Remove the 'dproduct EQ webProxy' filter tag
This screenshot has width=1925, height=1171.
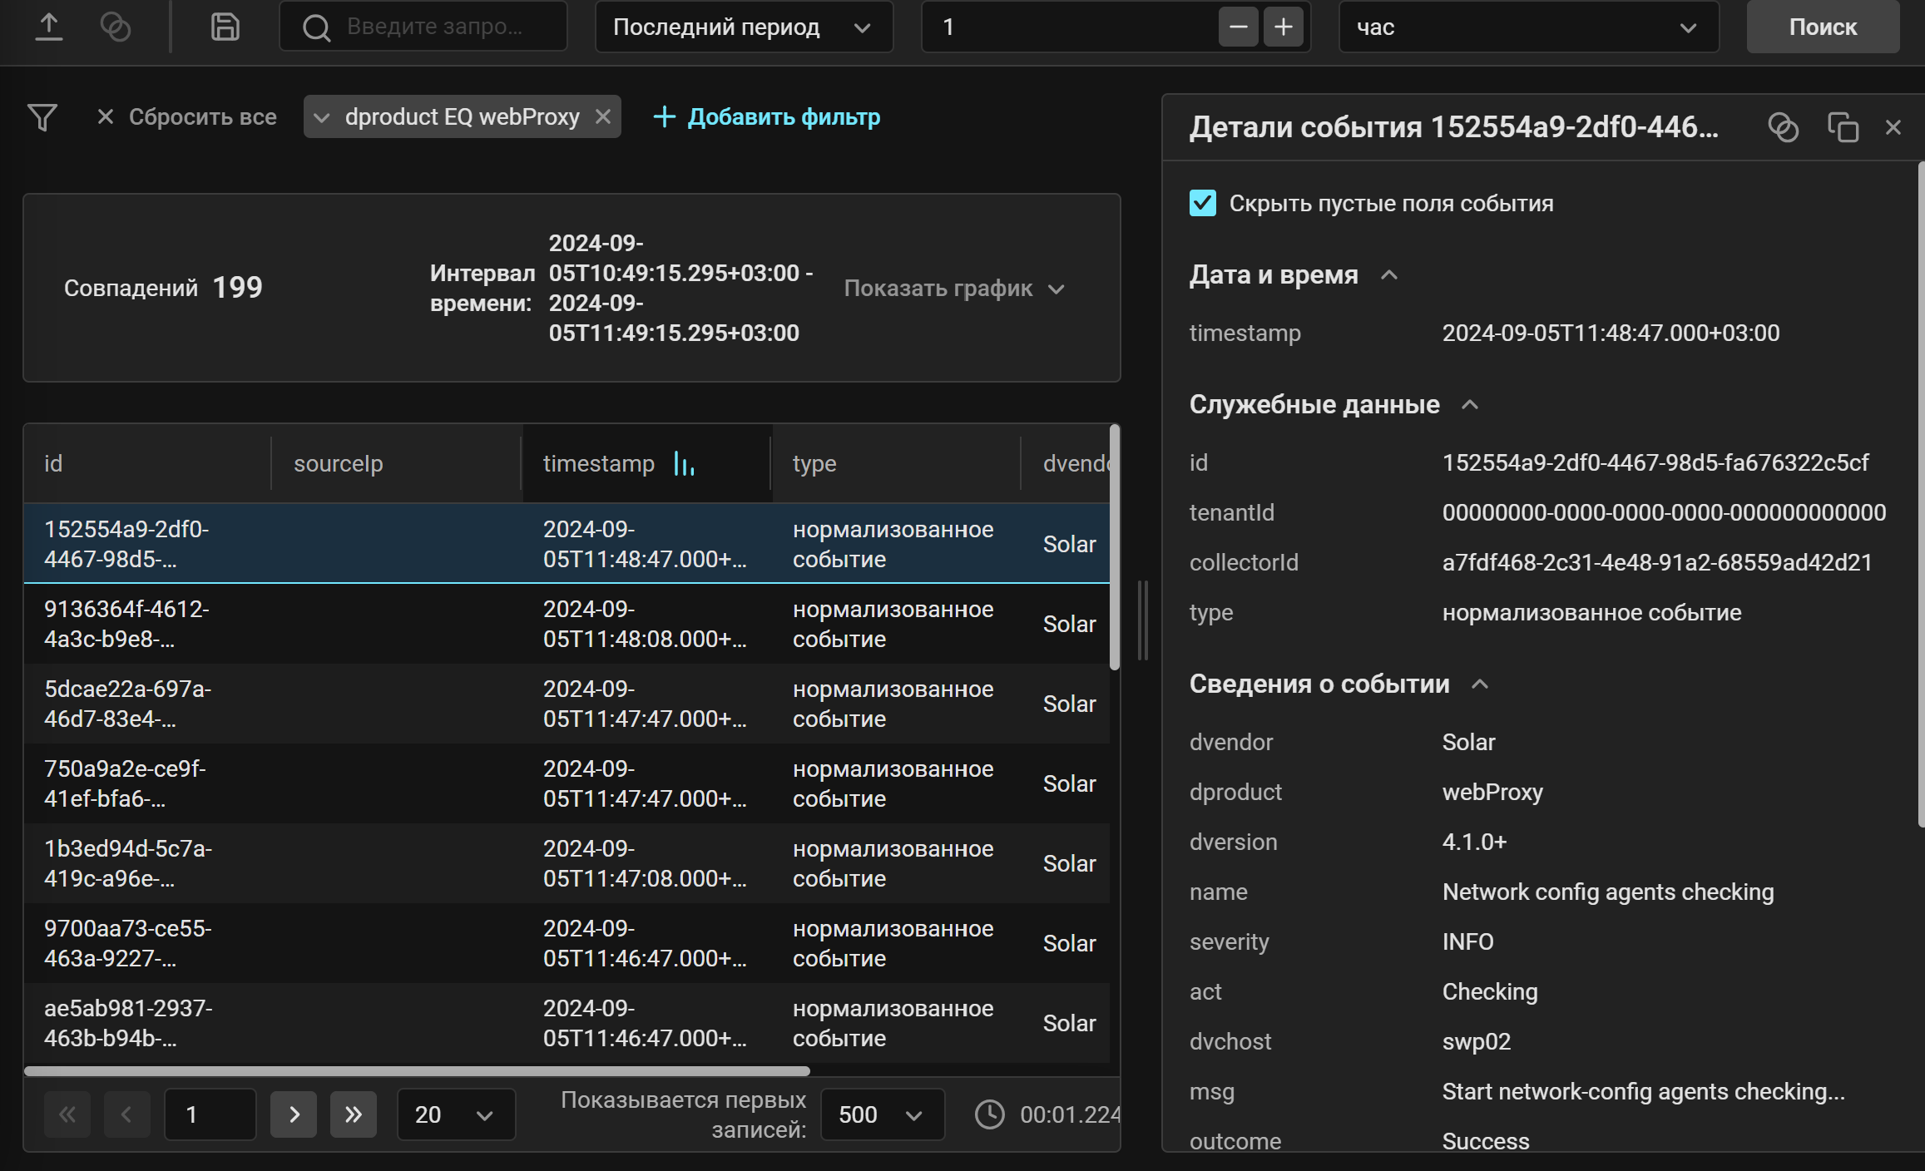604,116
